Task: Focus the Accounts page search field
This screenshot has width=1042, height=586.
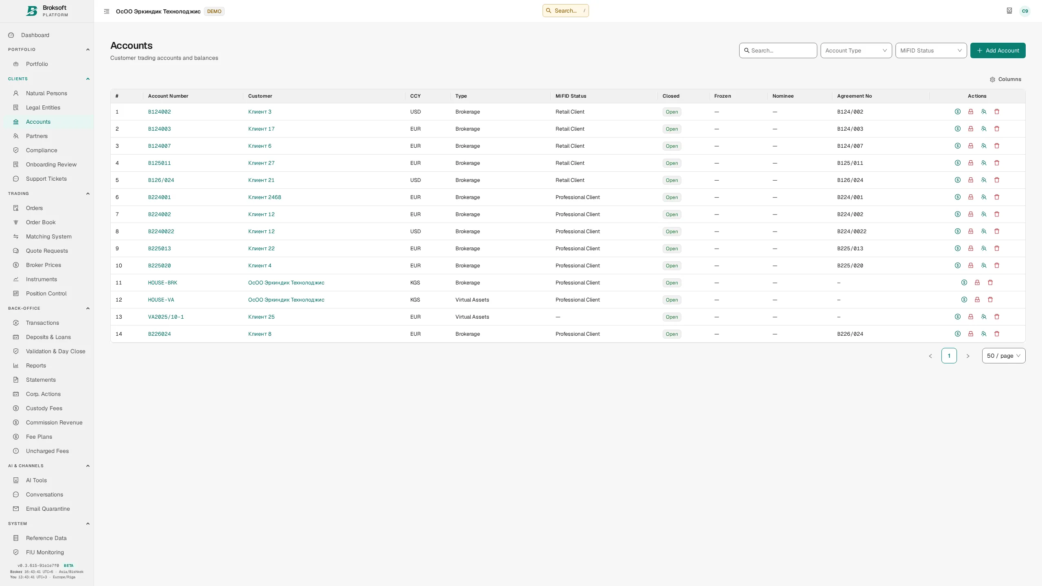Action: pyautogui.click(x=778, y=50)
